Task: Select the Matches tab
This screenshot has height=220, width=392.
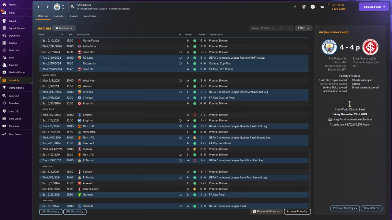Action: tap(43, 16)
